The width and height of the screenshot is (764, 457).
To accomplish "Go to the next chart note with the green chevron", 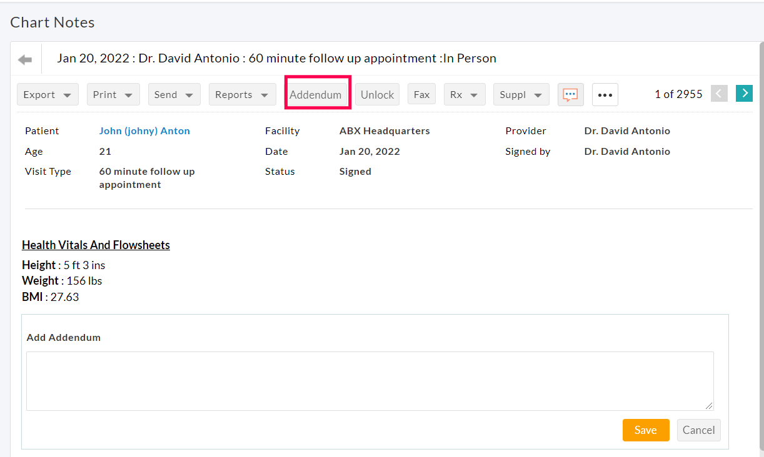I will click(744, 93).
